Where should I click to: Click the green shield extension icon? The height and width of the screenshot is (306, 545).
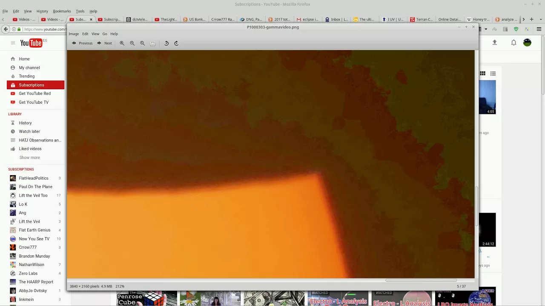click(516, 29)
